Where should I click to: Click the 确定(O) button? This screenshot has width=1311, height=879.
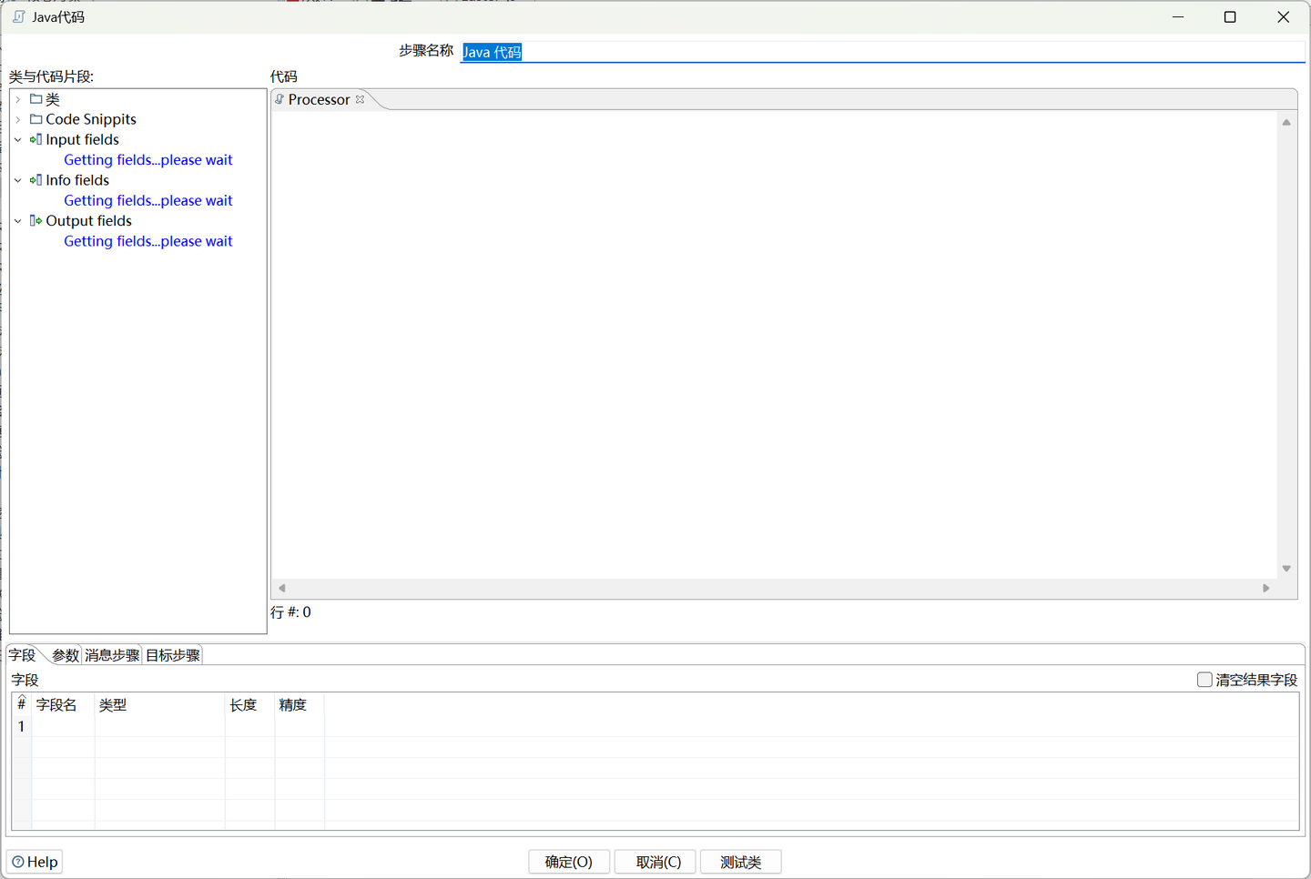569,862
